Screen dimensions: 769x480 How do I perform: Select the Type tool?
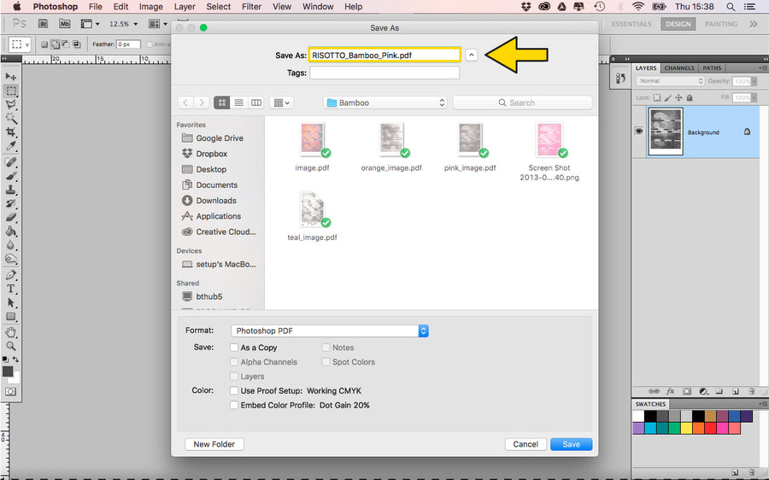click(11, 289)
